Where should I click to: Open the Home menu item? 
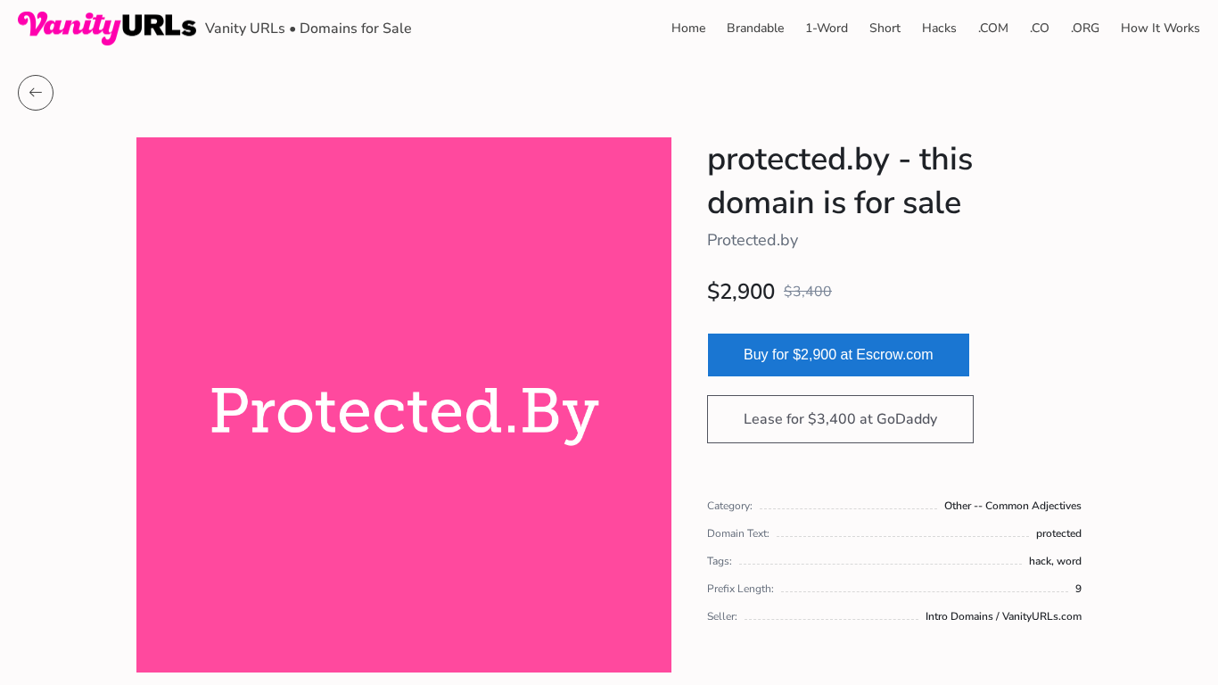tap(688, 29)
